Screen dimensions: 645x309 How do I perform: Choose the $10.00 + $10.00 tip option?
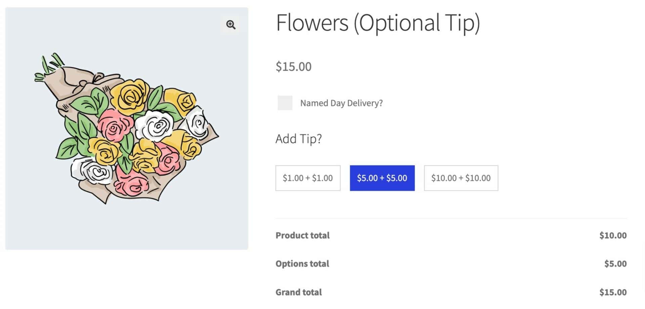point(461,178)
